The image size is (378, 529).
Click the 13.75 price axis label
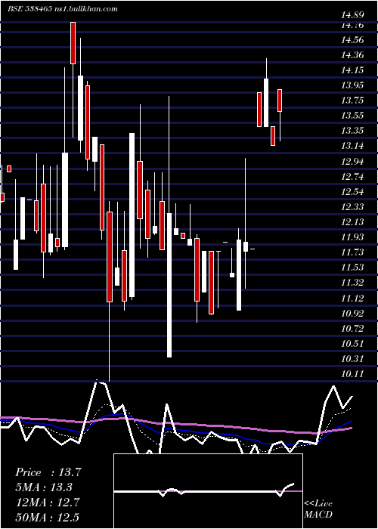(352, 101)
